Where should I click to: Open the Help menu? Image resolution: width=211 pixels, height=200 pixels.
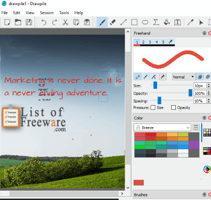(x=79, y=13)
